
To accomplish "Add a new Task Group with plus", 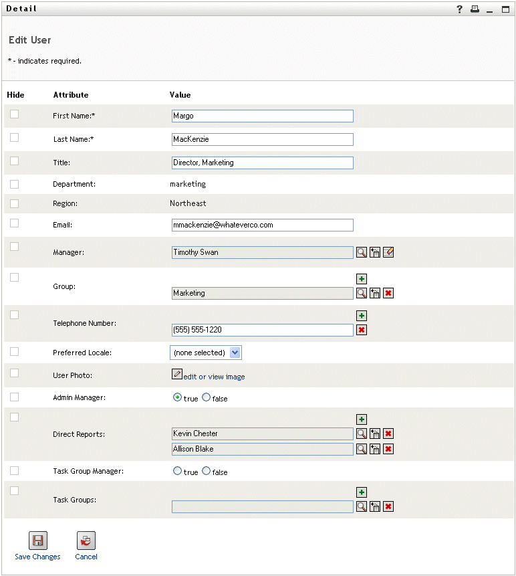I will (x=362, y=493).
